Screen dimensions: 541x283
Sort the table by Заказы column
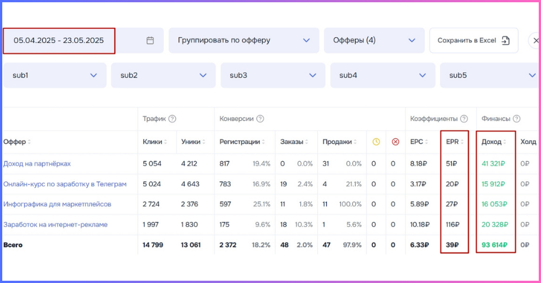pos(294,141)
